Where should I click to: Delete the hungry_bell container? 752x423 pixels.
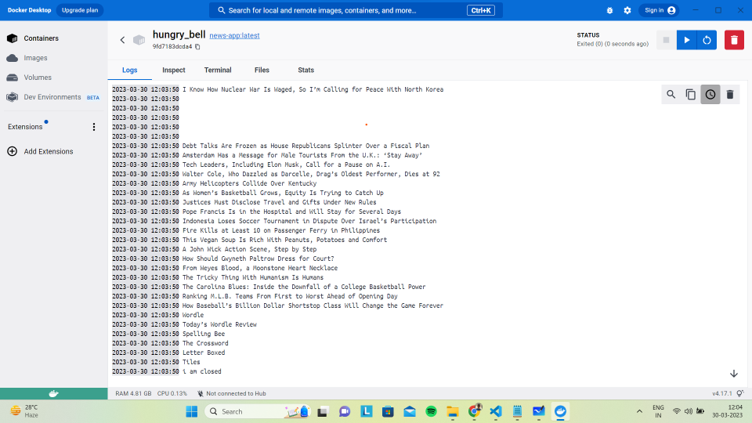(x=734, y=40)
